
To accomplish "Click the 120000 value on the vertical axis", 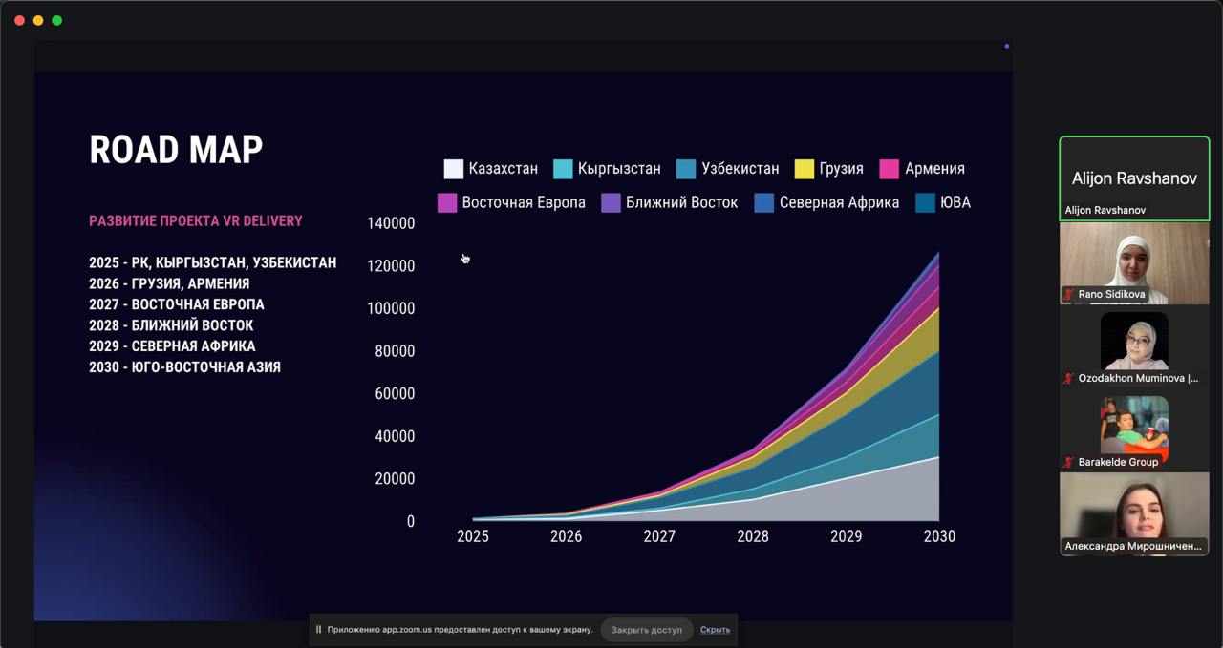I will click(x=391, y=265).
